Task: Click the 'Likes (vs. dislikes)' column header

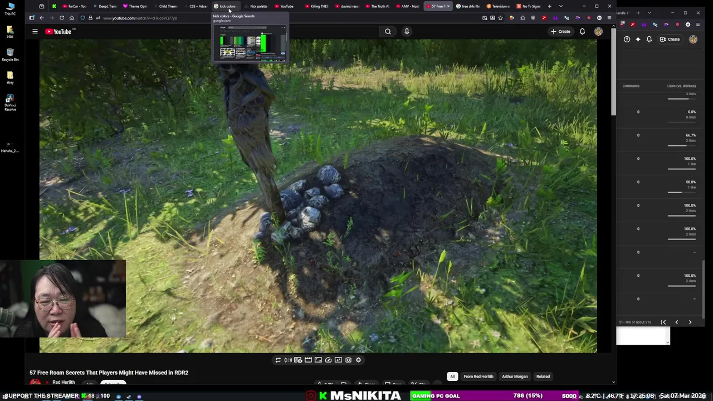Action: [681, 86]
